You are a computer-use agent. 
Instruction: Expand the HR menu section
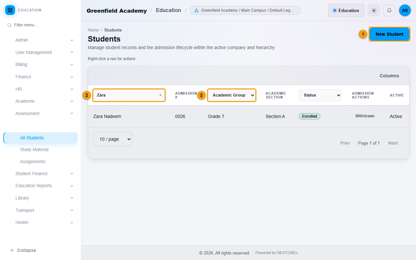pos(45,89)
